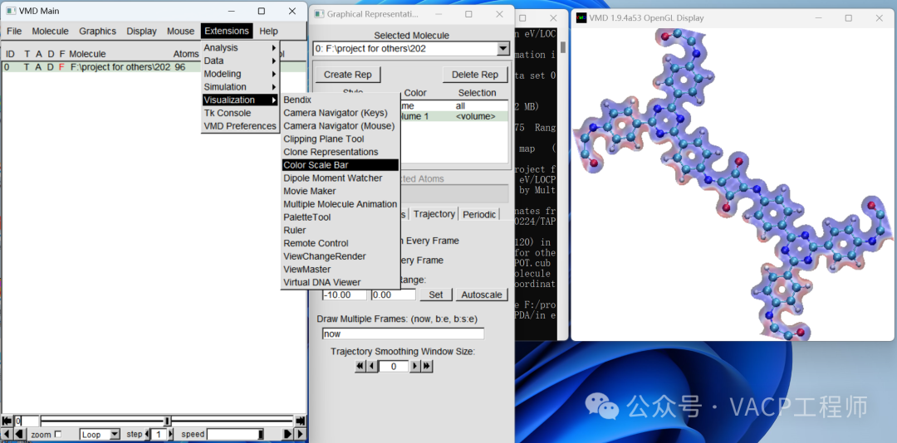This screenshot has width=897, height=443.
Task: Click the VMD Main window title icon
Action: pyautogui.click(x=10, y=11)
